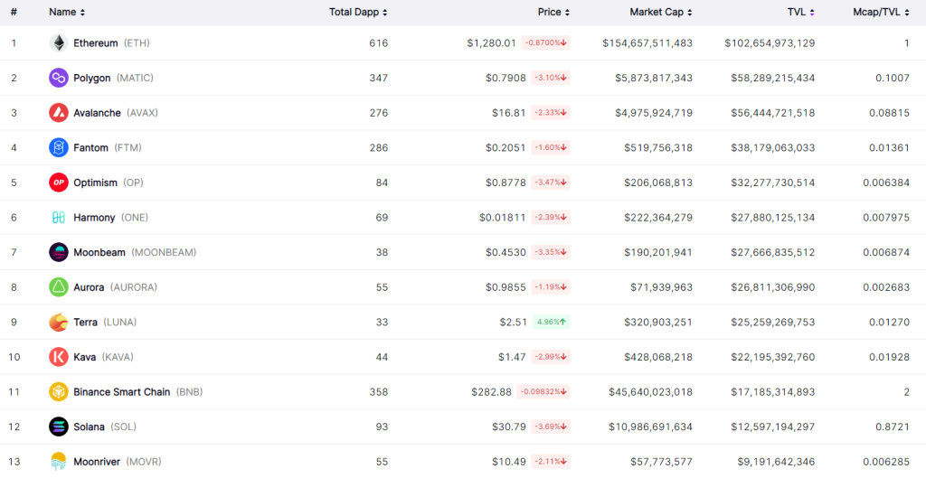Viewport: 926px width, 478px height.
Task: Select Ethereum TVL $102,654,973,129
Action: 770,43
